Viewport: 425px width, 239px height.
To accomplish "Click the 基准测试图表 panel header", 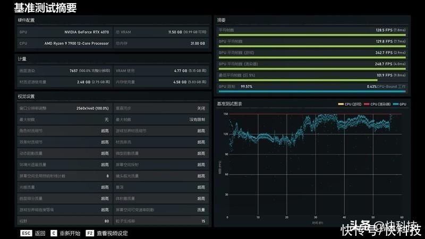I will coord(229,104).
